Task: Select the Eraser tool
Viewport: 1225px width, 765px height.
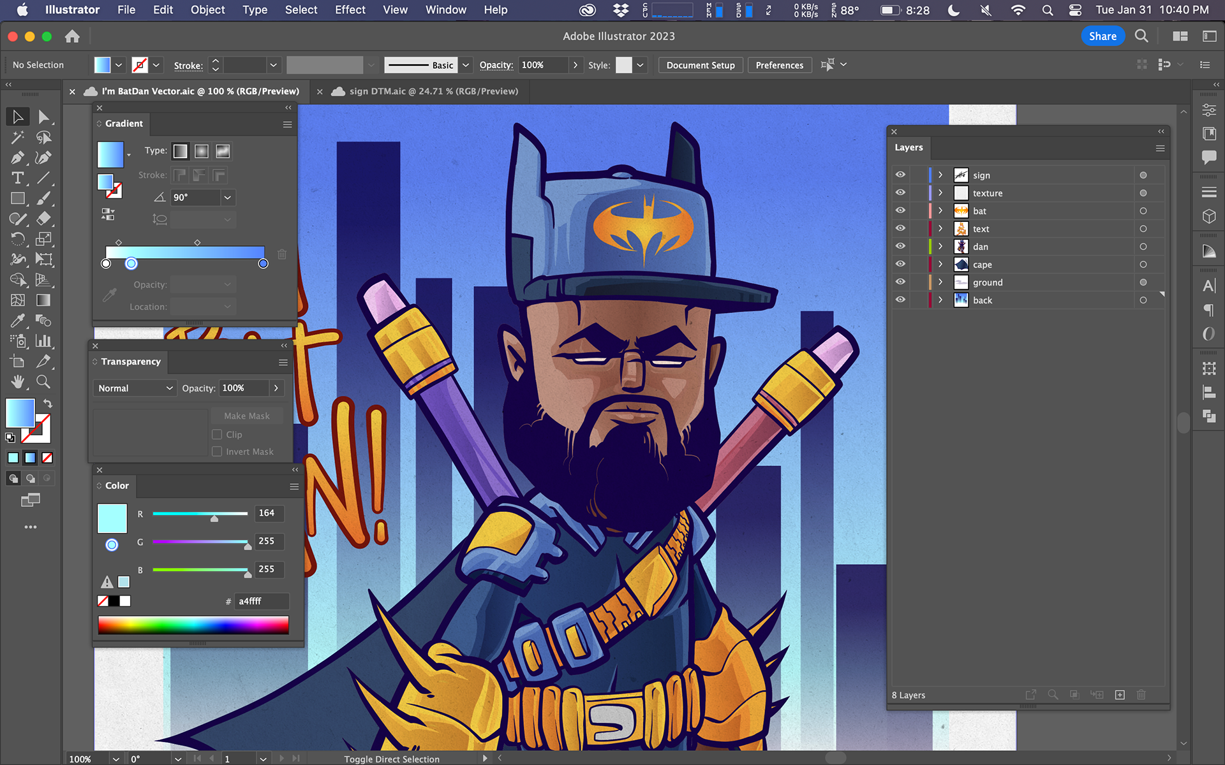Action: [x=43, y=219]
